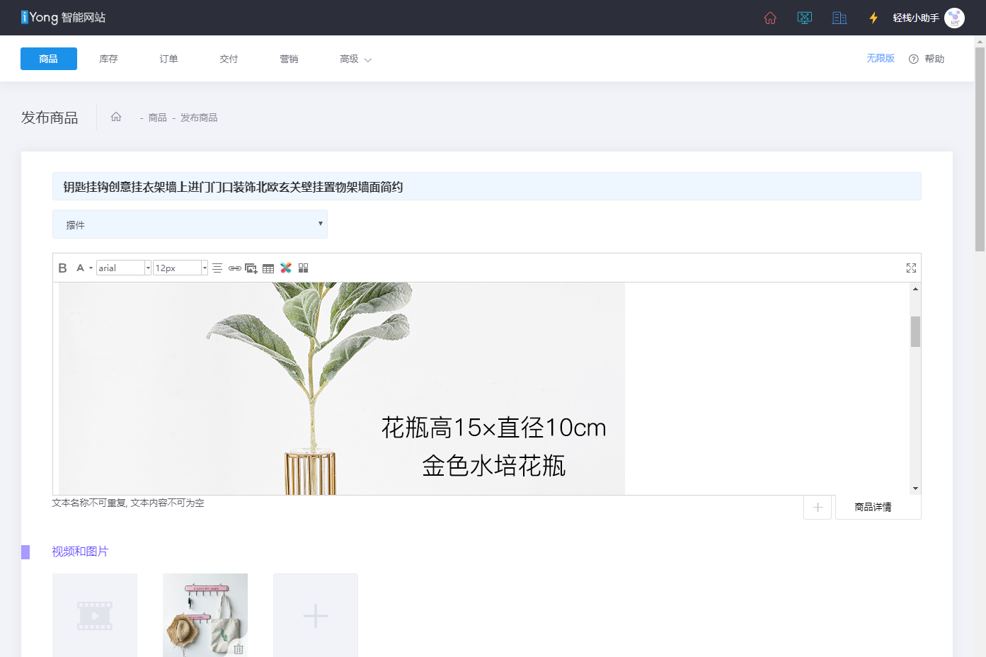986x657 pixels.
Task: Click the colorful X icon in editor toolbar
Action: click(x=286, y=268)
